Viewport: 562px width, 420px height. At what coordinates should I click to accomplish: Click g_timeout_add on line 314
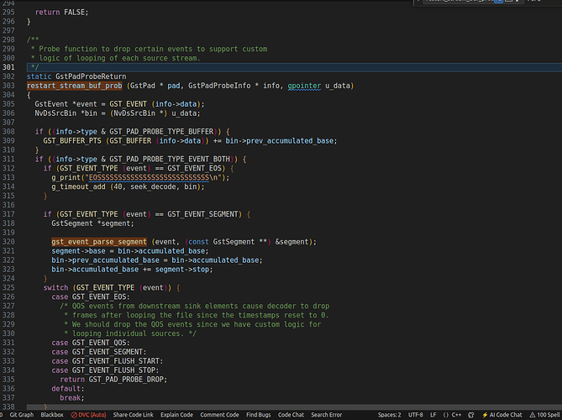click(78, 186)
